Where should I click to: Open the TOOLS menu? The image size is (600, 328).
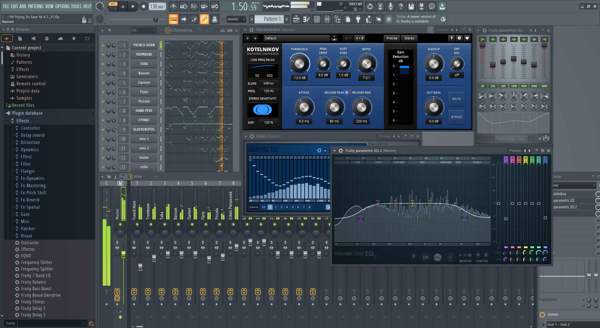(x=76, y=6)
